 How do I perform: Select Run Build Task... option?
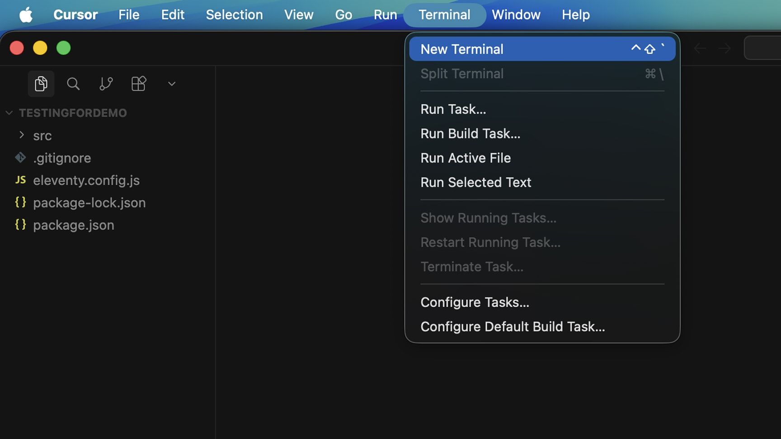(470, 134)
